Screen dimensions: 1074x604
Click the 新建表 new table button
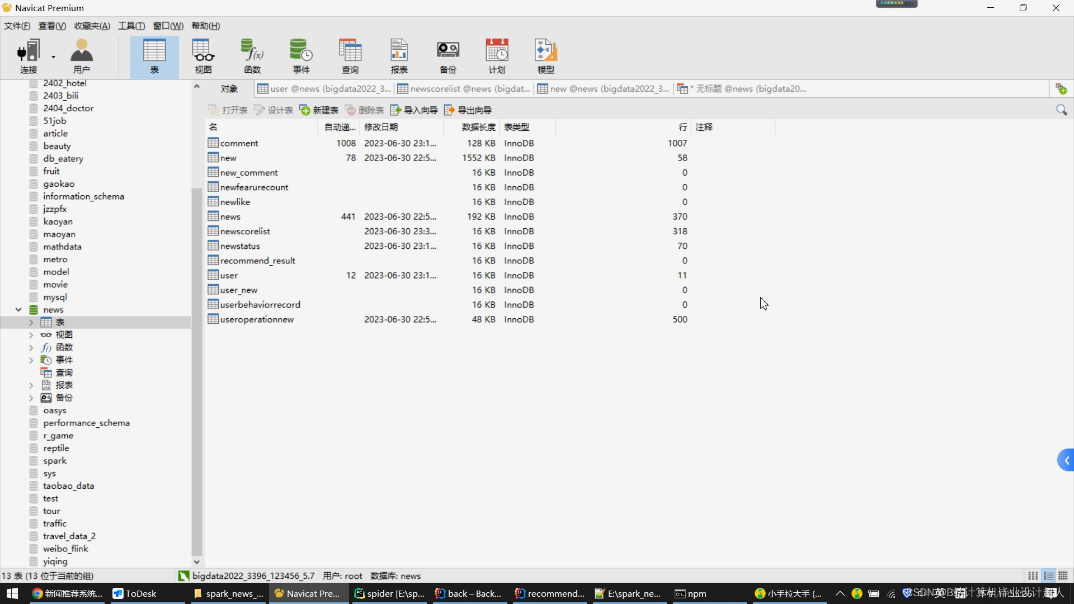[x=319, y=110]
